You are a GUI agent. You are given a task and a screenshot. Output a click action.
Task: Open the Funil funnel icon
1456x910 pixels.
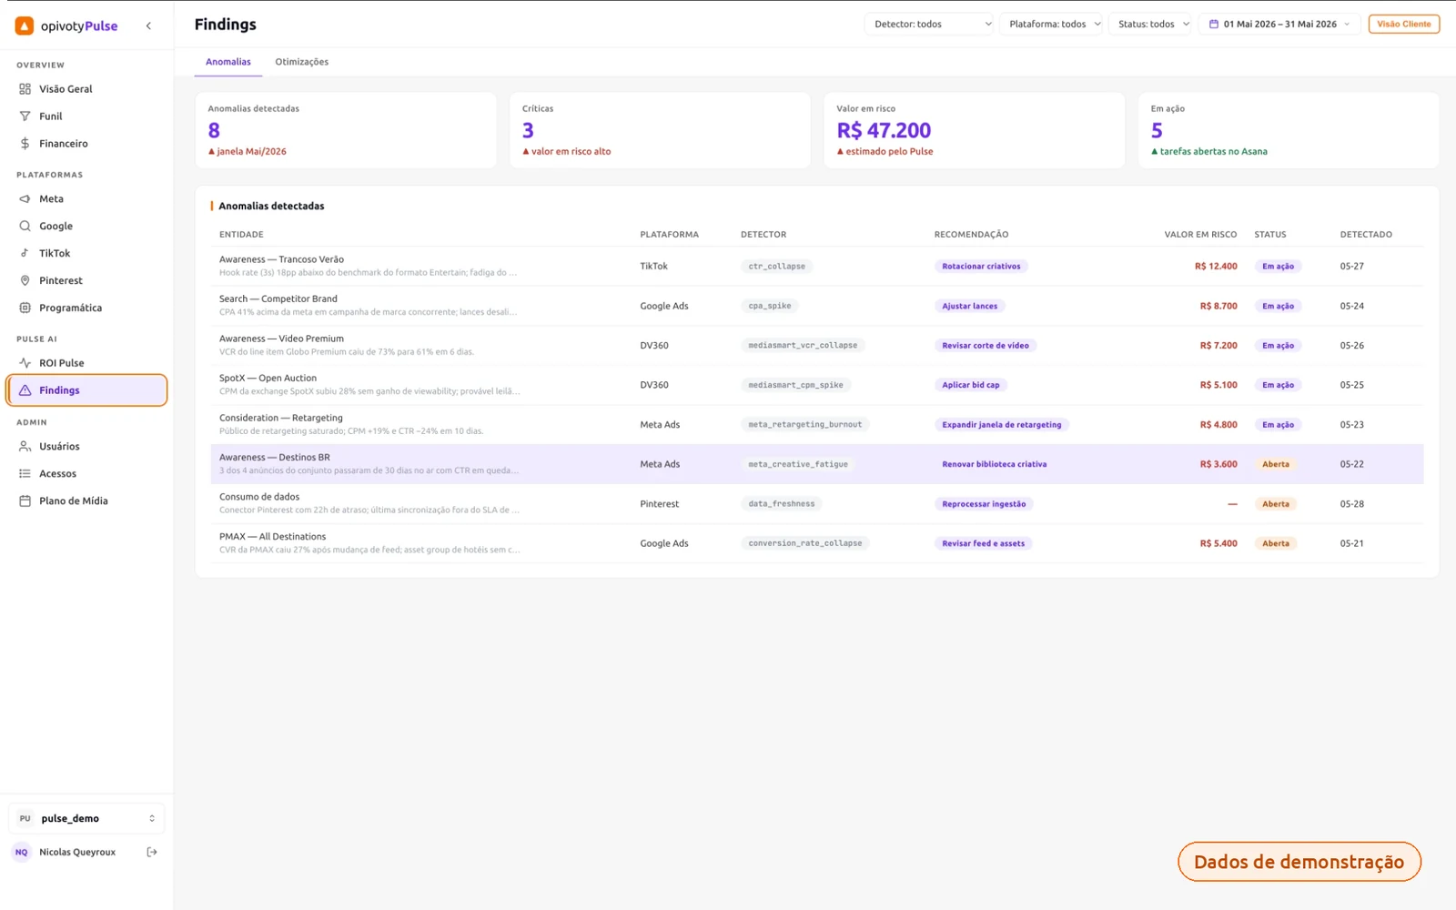[x=25, y=116]
